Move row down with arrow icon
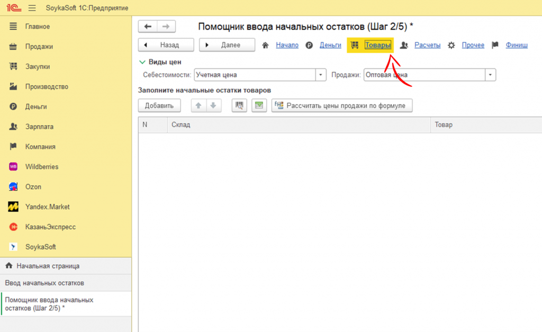The height and width of the screenshot is (332, 542). (213, 105)
